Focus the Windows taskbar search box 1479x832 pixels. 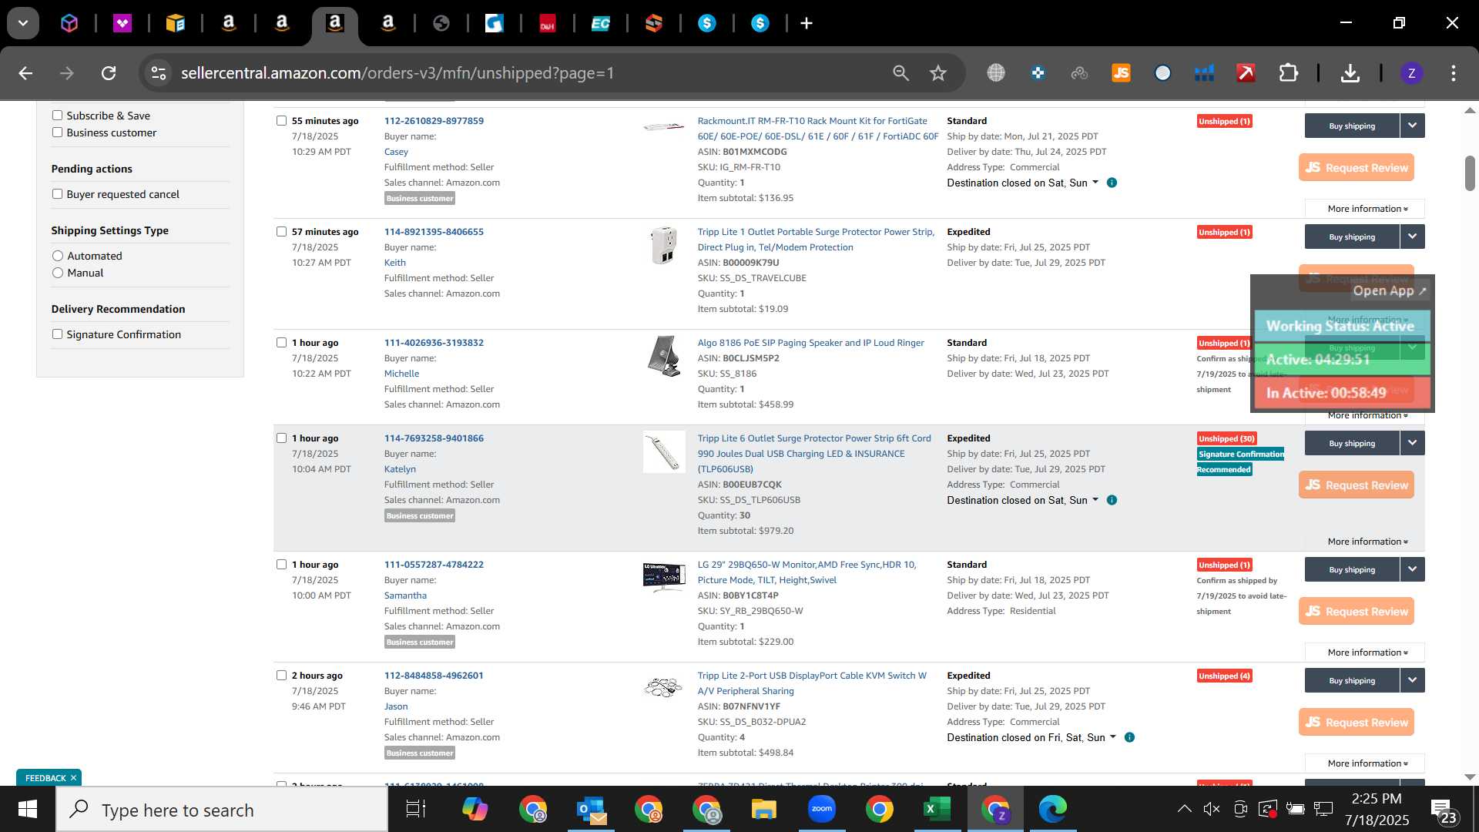coord(222,810)
